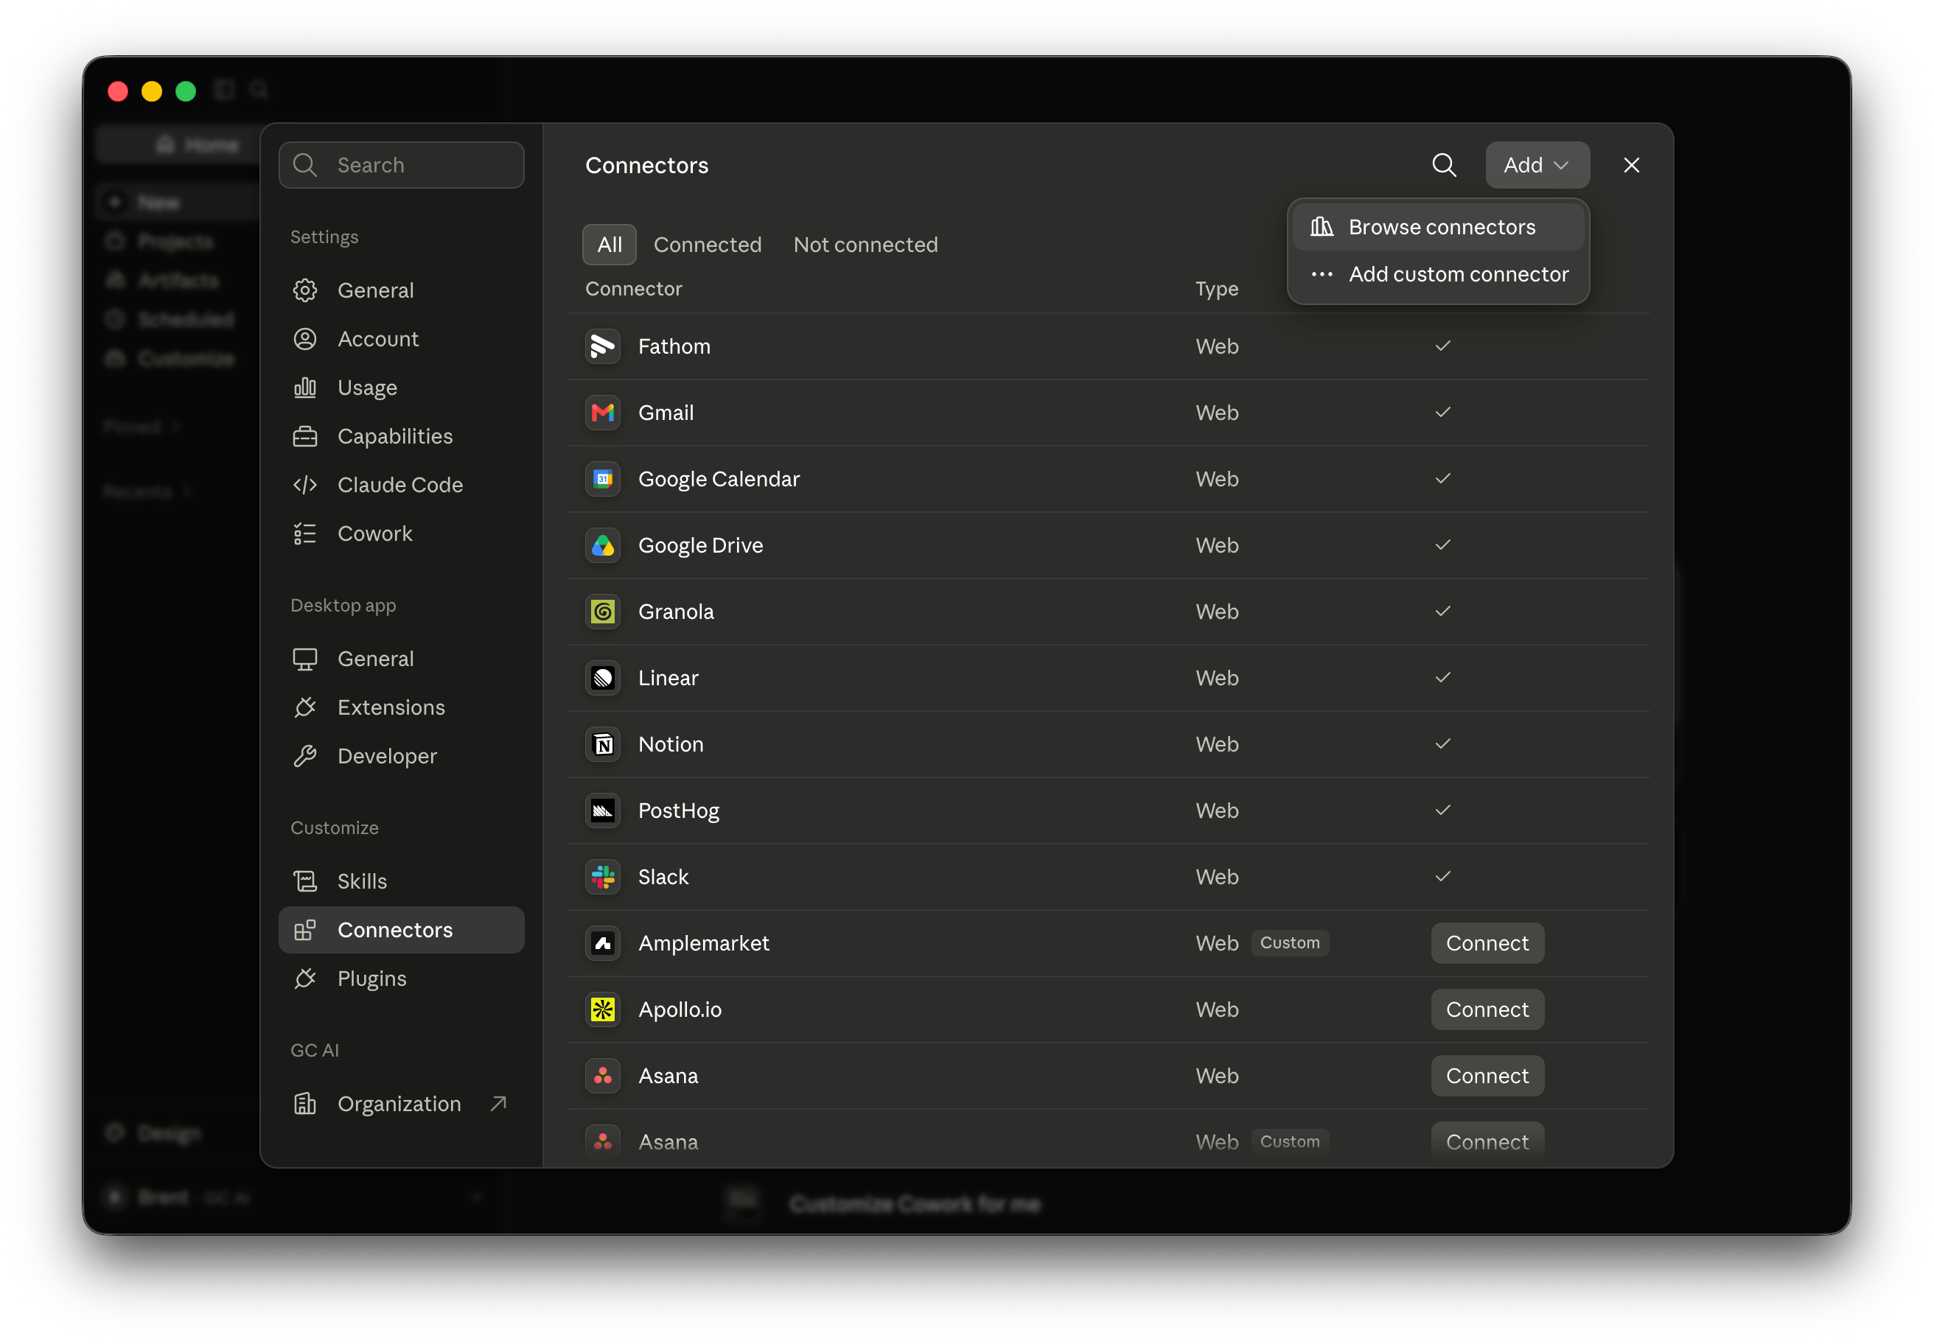This screenshot has width=1934, height=1344.
Task: Open the Add dropdown button
Action: pyautogui.click(x=1537, y=165)
